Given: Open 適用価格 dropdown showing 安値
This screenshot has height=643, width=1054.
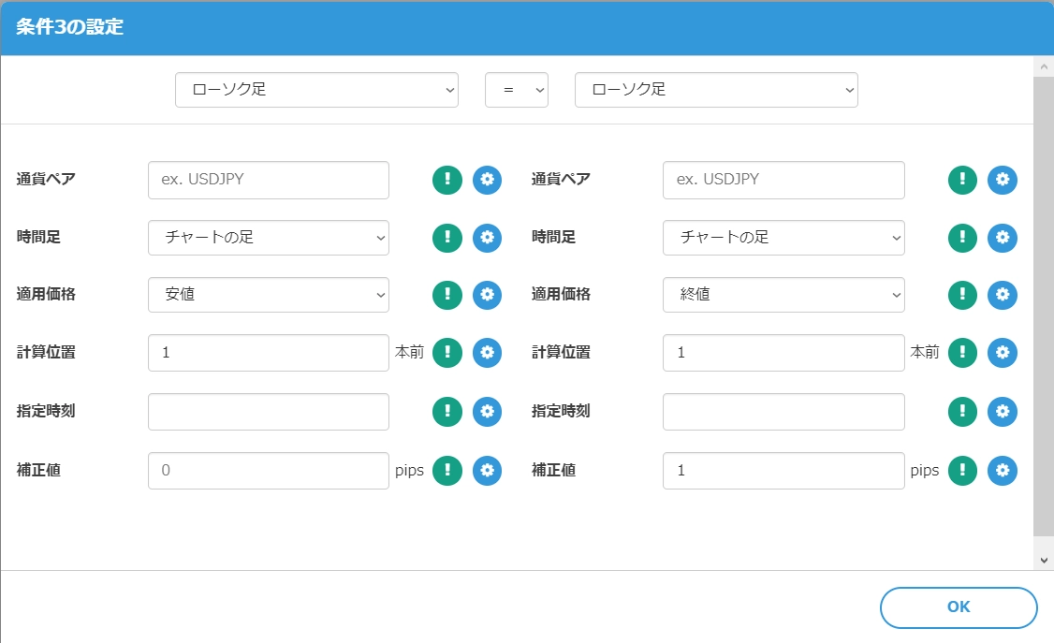Looking at the screenshot, I should [x=268, y=295].
